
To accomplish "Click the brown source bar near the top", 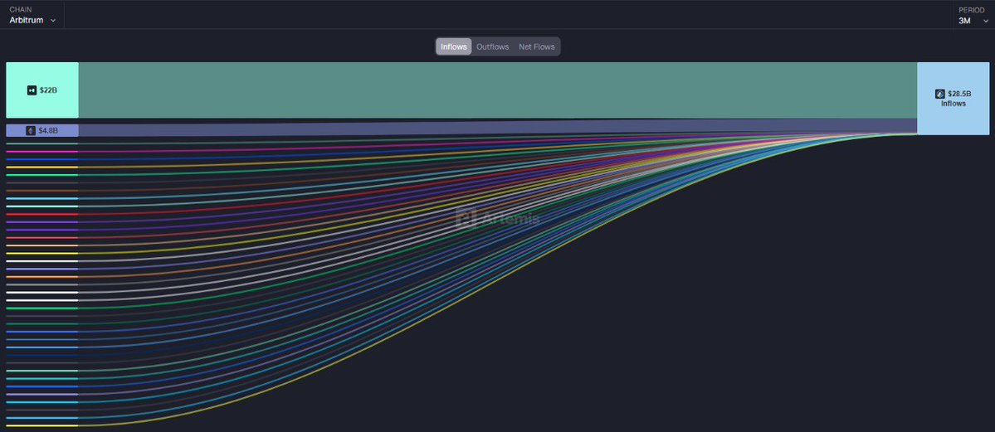I will coord(41,191).
